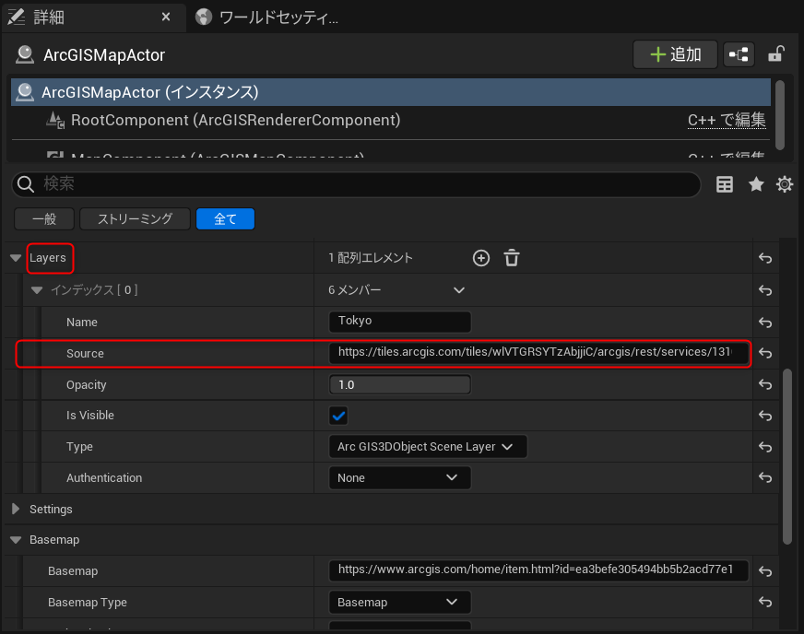The height and width of the screenshot is (634, 804).
Task: Reset the Is Visible property to default
Action: coord(765,416)
